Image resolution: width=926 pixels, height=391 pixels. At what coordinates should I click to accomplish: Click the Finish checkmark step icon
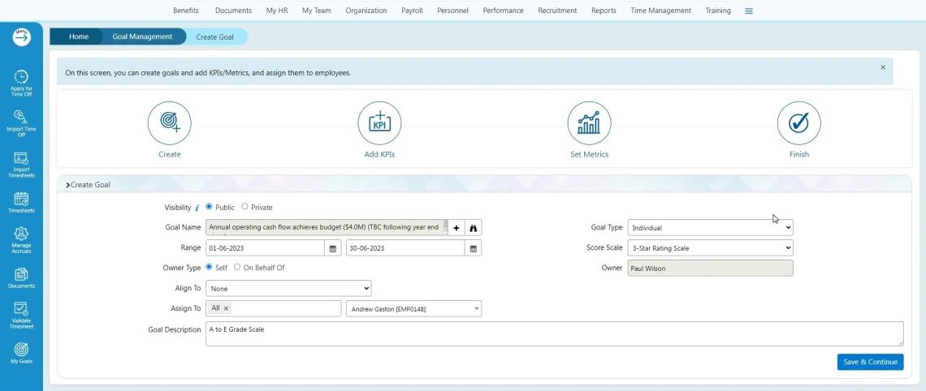(798, 122)
